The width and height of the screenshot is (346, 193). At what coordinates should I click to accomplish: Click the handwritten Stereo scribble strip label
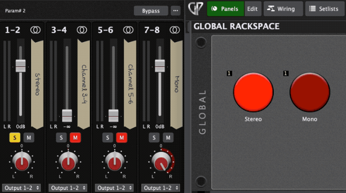[37, 84]
